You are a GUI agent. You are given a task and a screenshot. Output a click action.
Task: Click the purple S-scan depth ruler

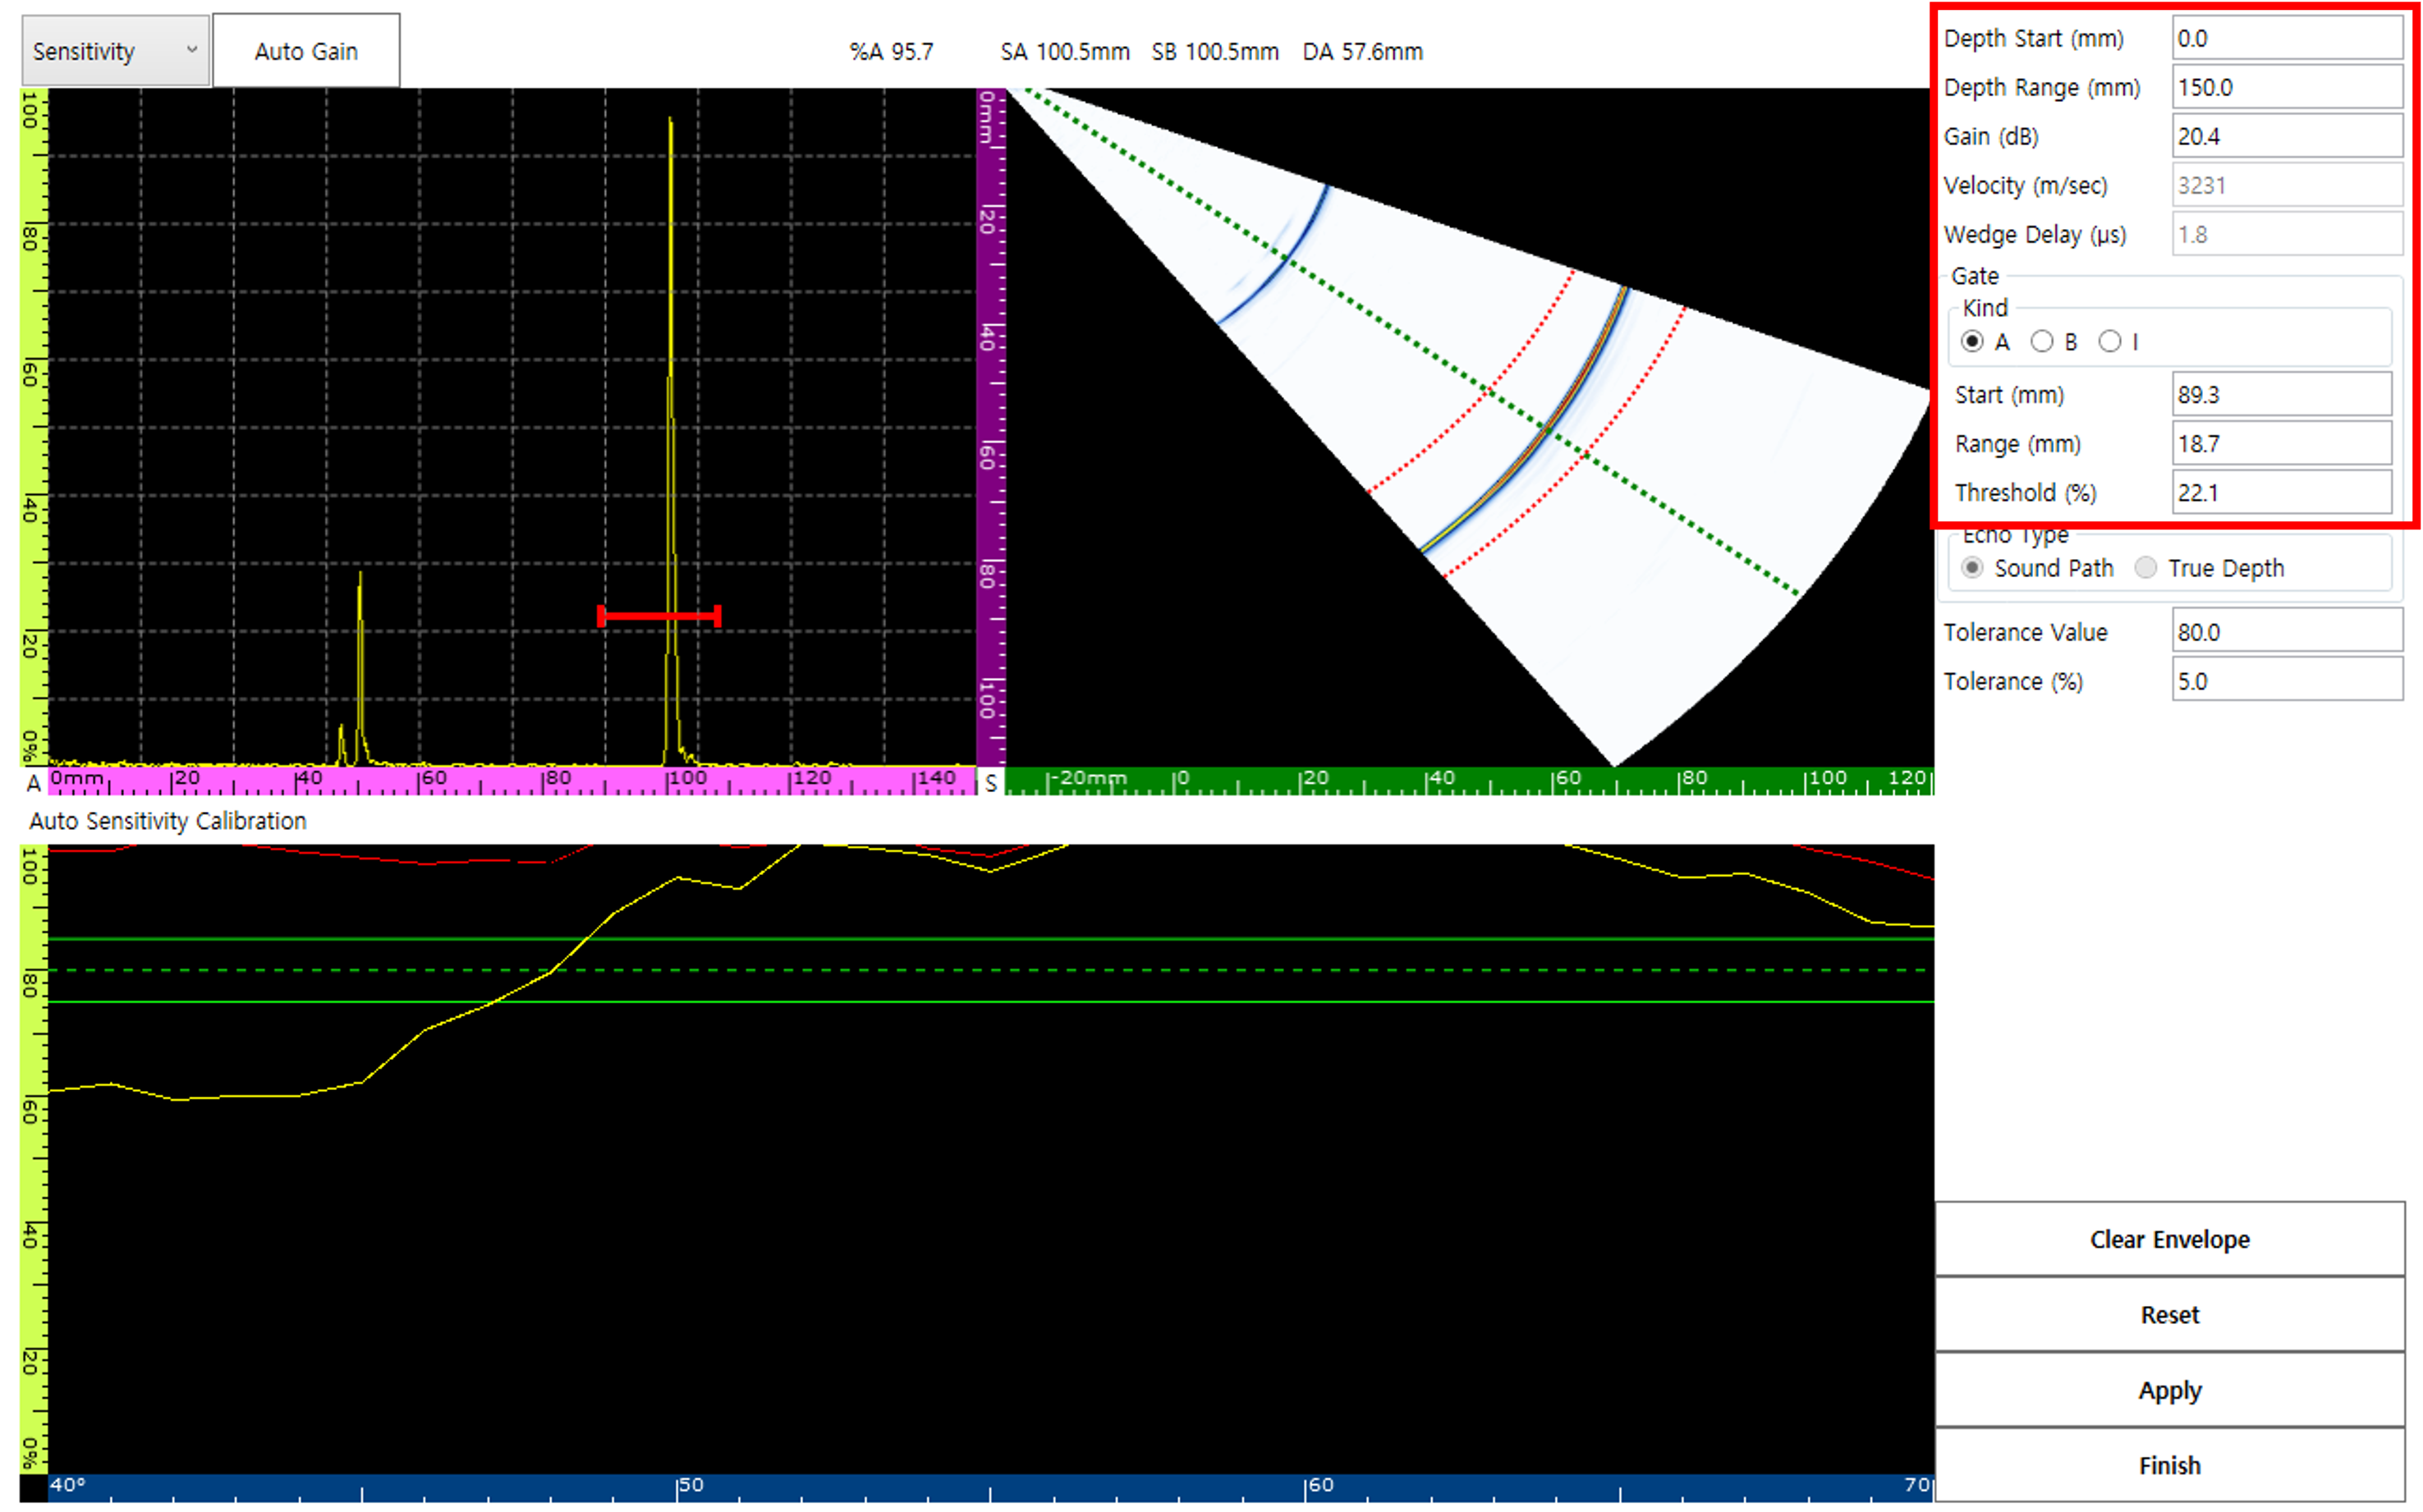[x=990, y=427]
